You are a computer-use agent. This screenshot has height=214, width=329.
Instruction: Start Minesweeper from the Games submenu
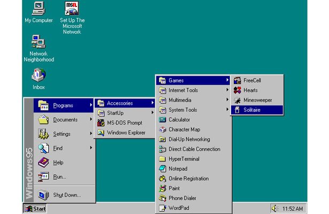[257, 100]
